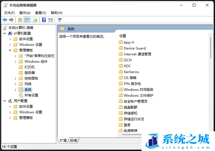This screenshot has height=151, width=215.
Task: Select the Device Guard folder icon
Action: coord(121,48)
